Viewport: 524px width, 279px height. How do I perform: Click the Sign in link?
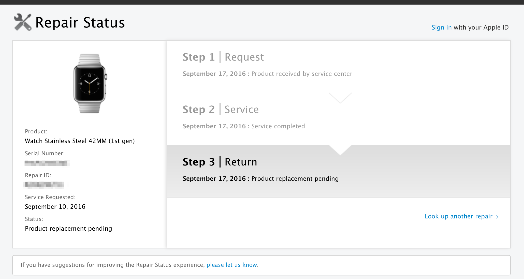tap(441, 27)
